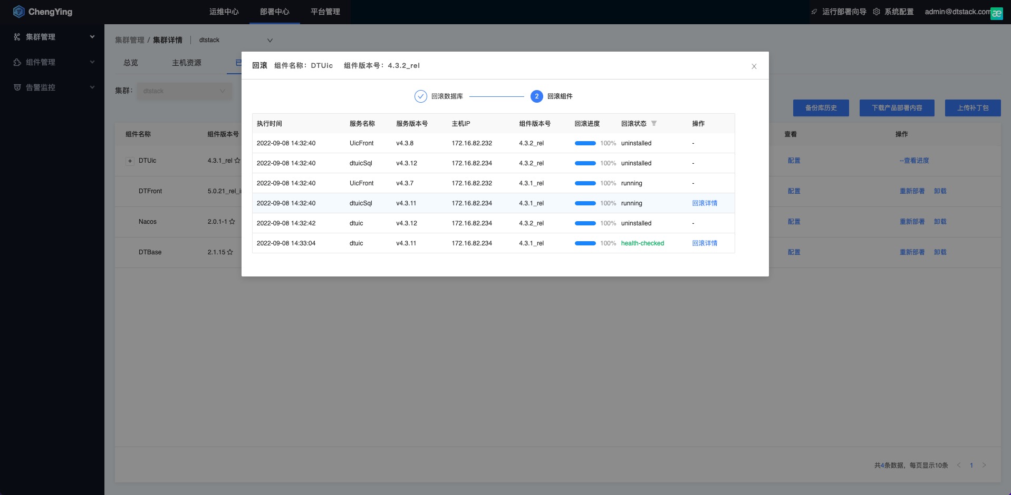Click progress bar of UicFront v4.3.8 row

tap(585, 143)
